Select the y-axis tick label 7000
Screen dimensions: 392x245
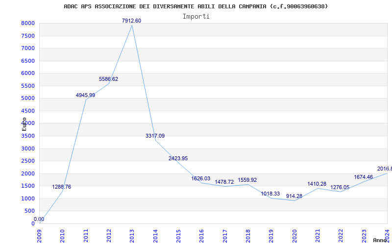point(28,49)
